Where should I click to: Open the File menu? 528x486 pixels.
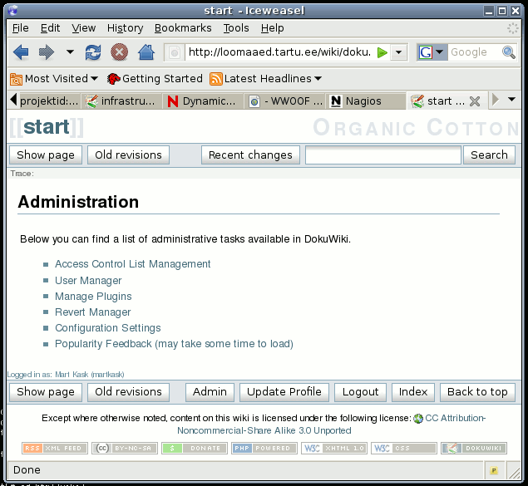click(x=21, y=28)
